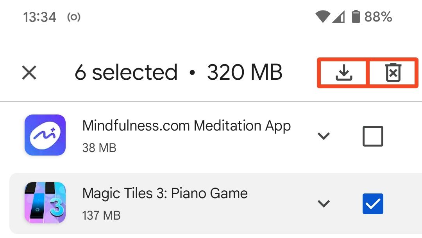Tap the 13:34 clock in status bar
The height and width of the screenshot is (238, 422).
[x=40, y=17]
